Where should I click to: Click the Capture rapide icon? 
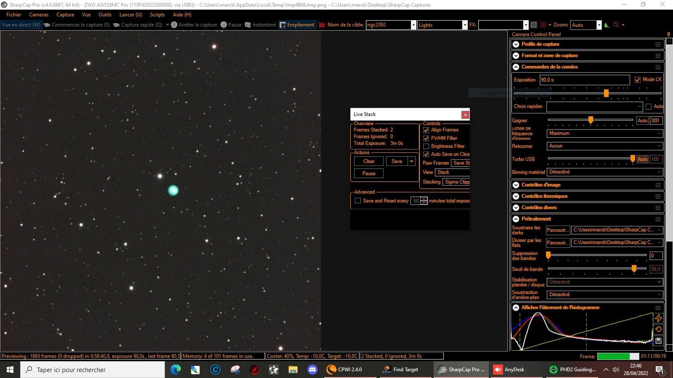click(x=118, y=25)
